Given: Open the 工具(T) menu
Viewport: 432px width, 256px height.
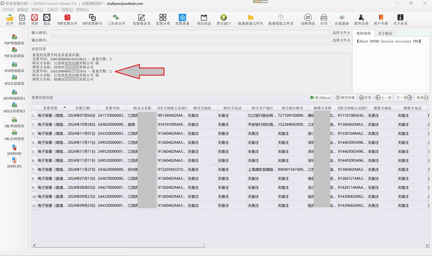Looking at the screenshot, I should pos(52,9).
